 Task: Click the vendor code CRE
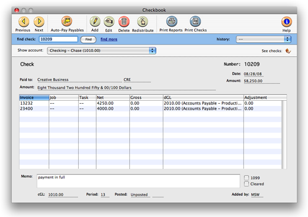click(127, 79)
